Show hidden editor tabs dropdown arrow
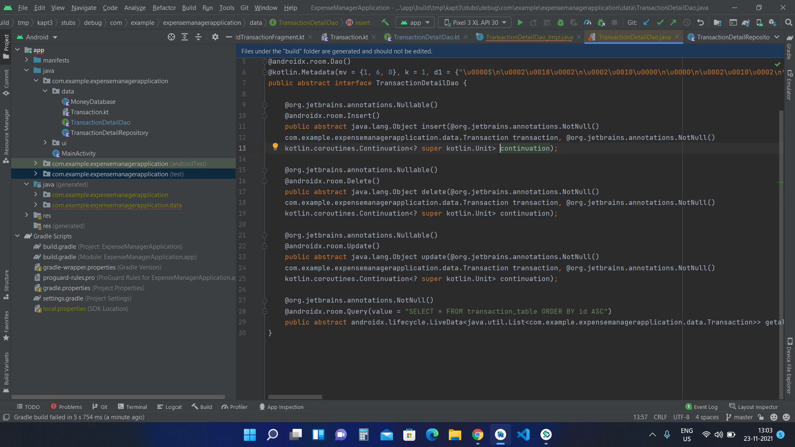 (x=777, y=37)
